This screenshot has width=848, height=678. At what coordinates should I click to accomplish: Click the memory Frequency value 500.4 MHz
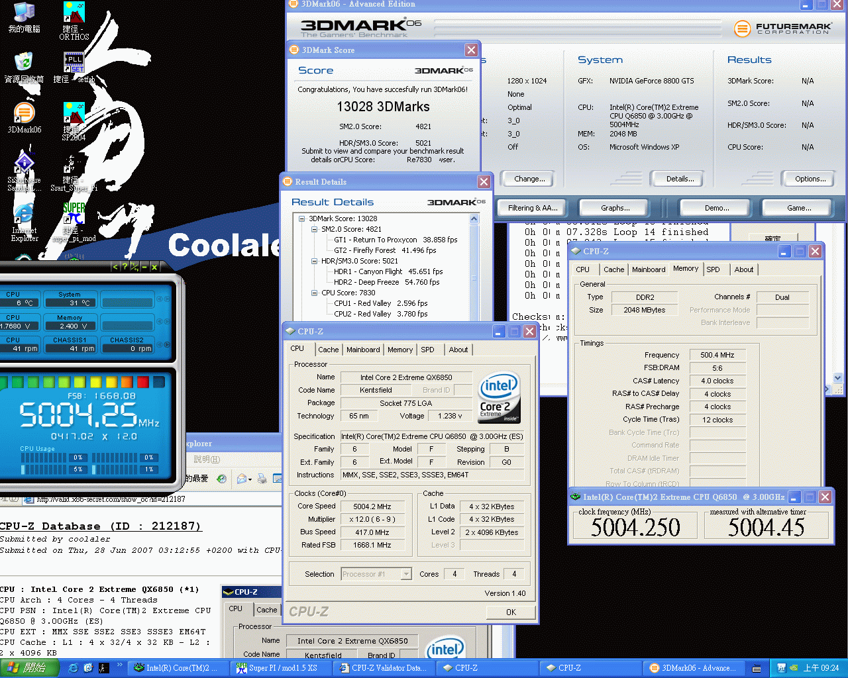pyautogui.click(x=717, y=355)
